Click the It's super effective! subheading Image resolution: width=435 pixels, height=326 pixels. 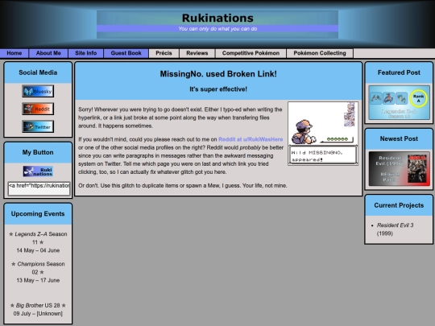pos(218,89)
